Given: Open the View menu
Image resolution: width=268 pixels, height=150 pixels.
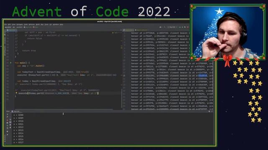Looking at the screenshot, I should click(x=14, y=25).
